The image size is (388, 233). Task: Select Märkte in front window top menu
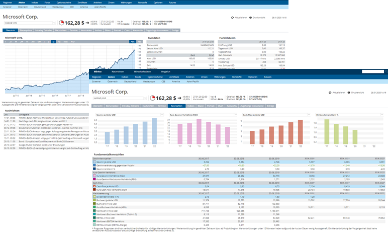(98, 71)
